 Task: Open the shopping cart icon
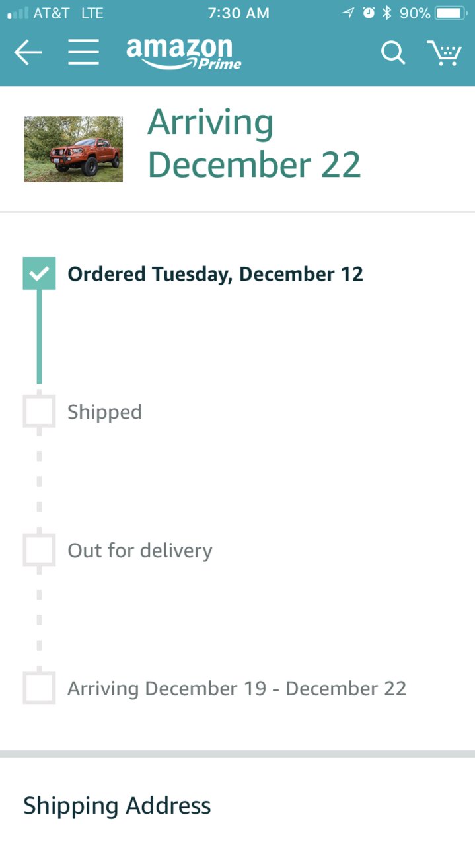444,53
